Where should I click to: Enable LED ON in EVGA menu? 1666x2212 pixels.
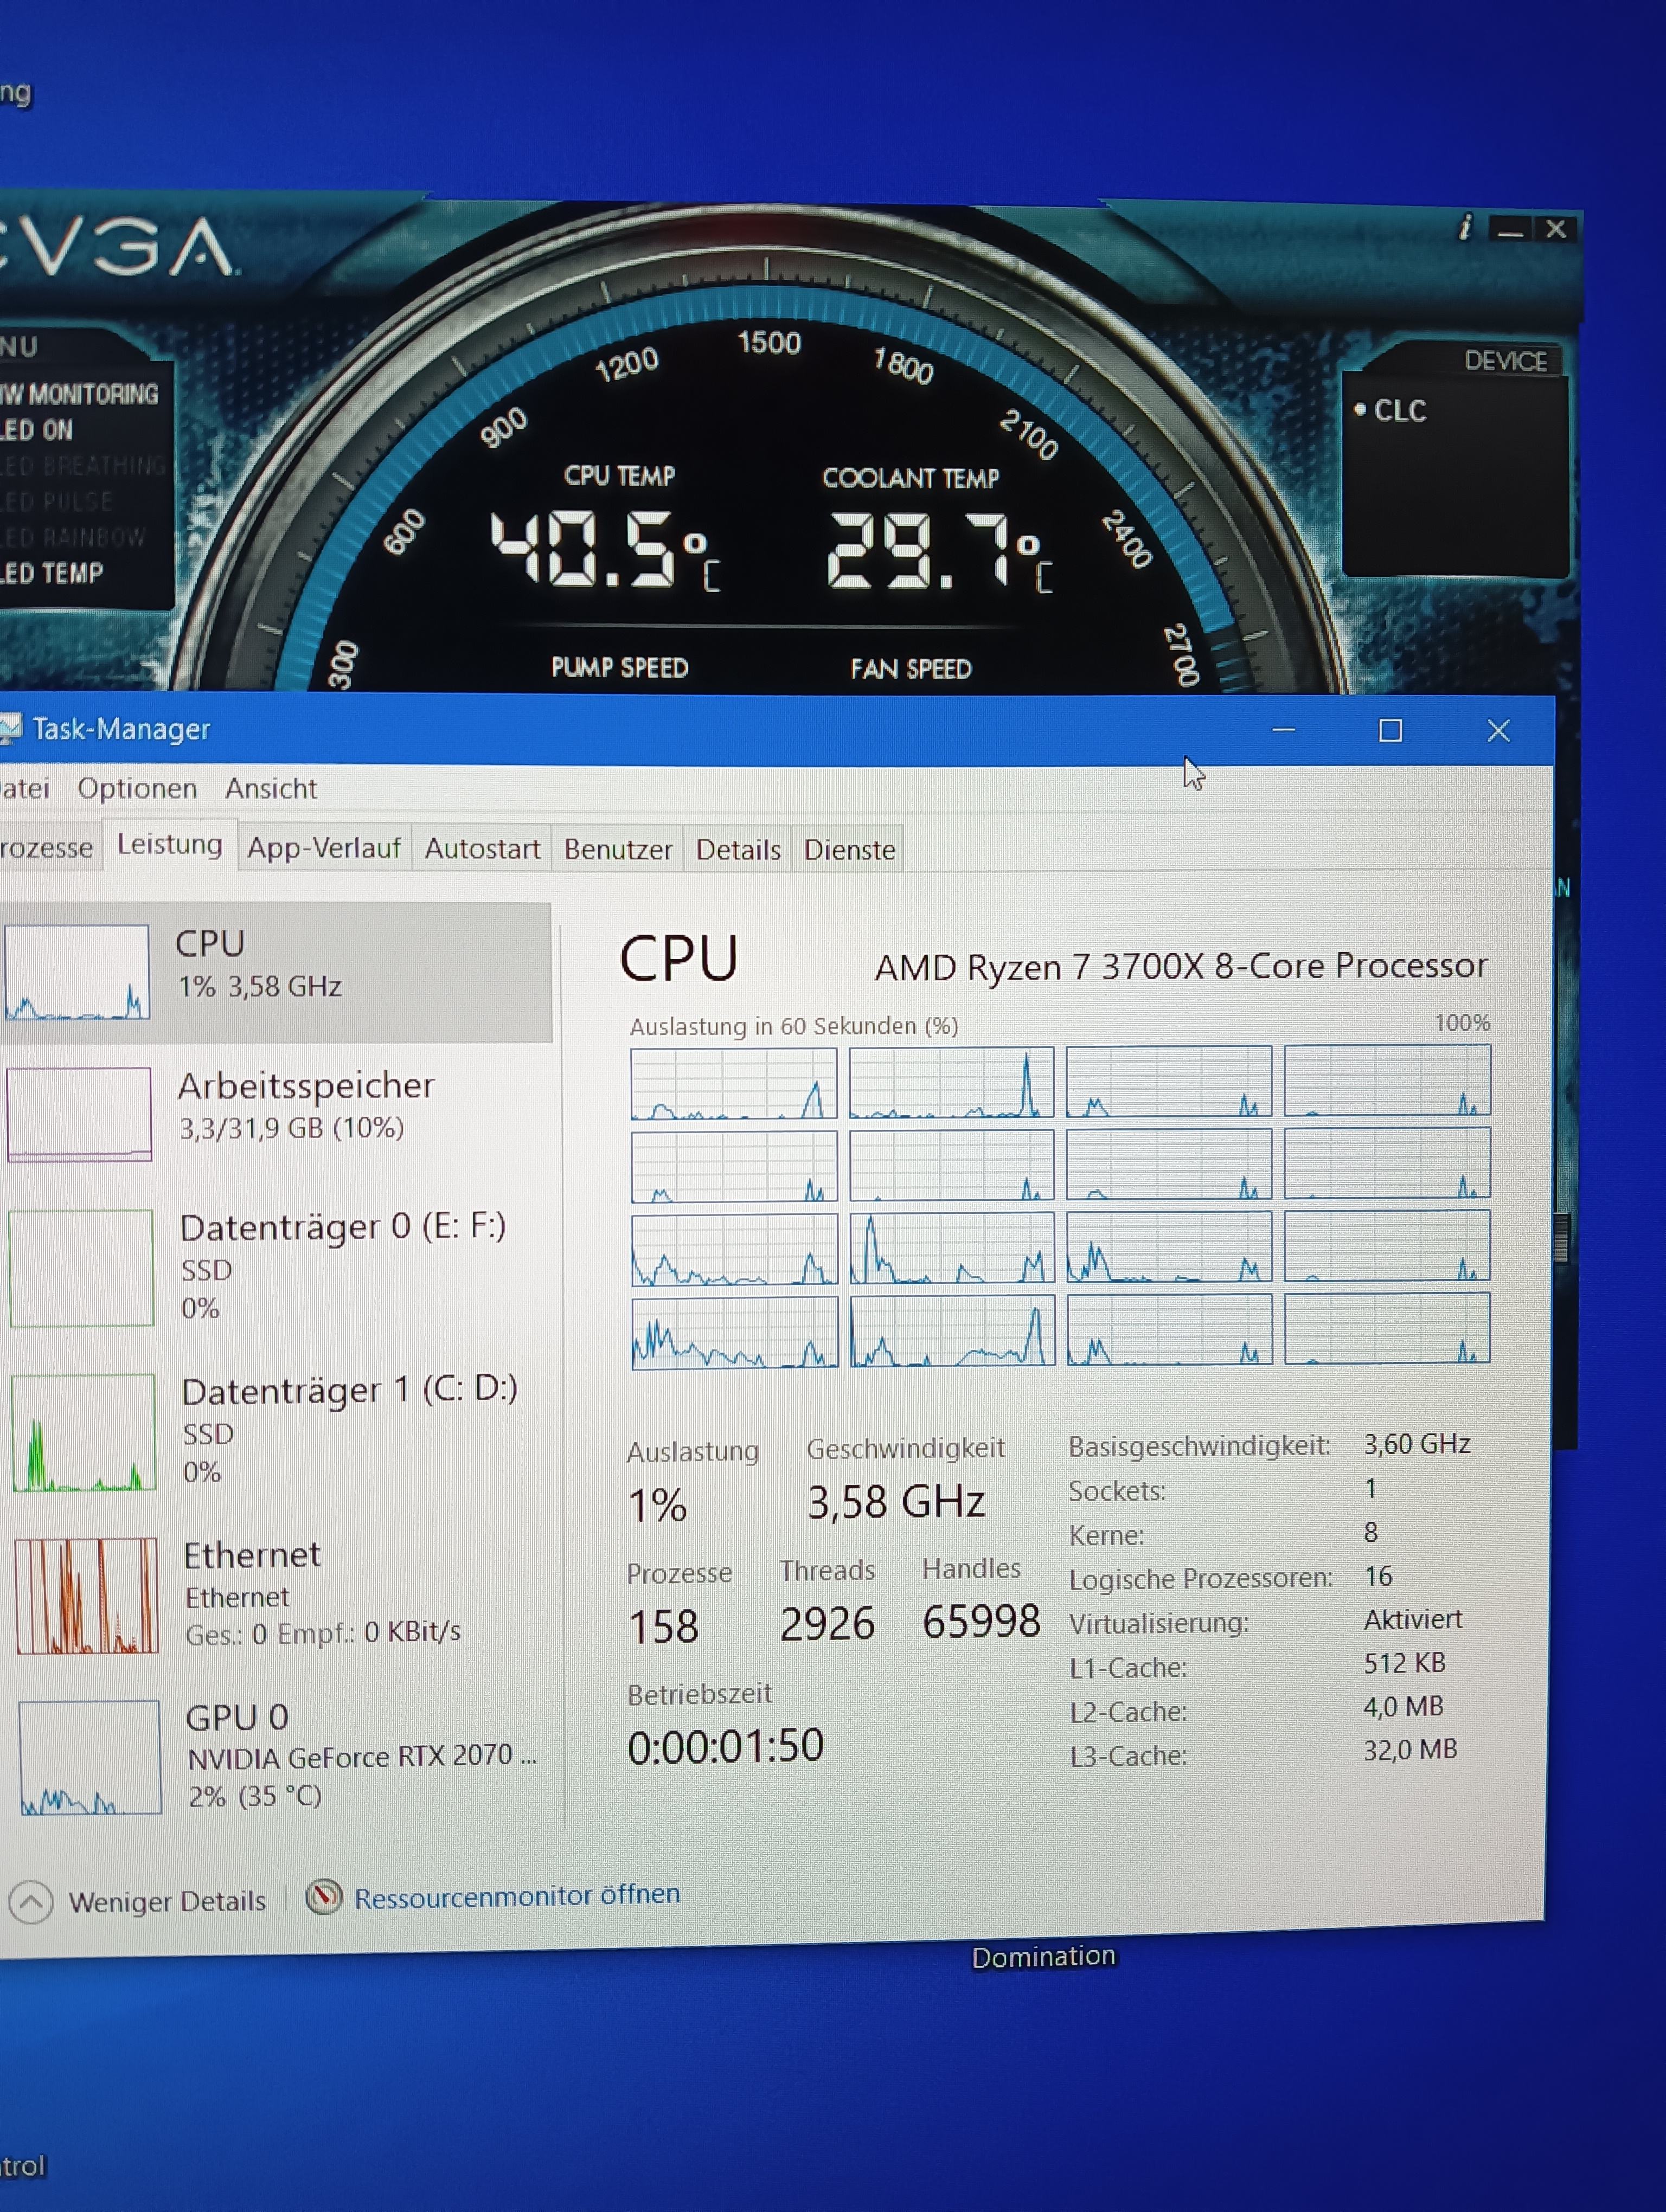coord(37,431)
